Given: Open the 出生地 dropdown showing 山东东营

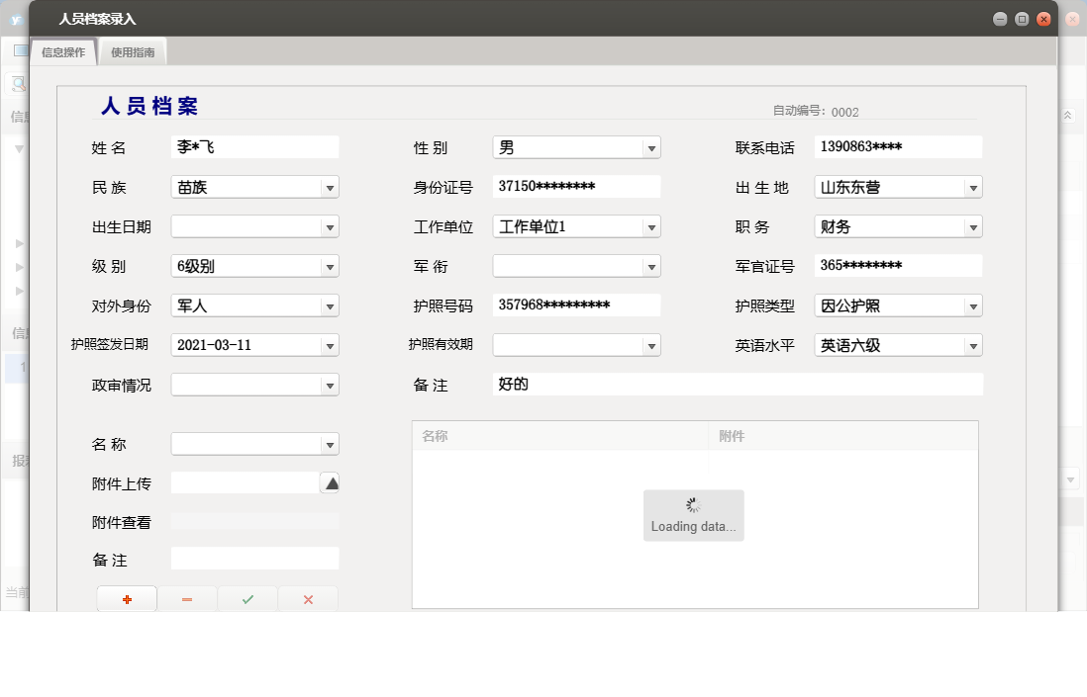Looking at the screenshot, I should click(x=973, y=188).
